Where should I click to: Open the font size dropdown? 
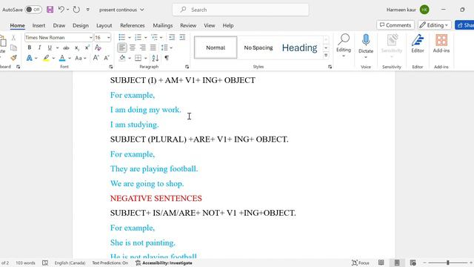(x=109, y=38)
